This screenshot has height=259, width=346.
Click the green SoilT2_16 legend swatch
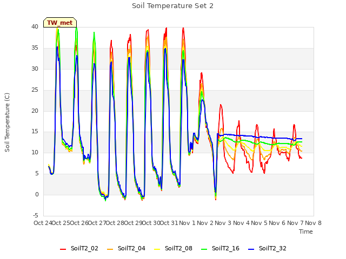[204, 249]
